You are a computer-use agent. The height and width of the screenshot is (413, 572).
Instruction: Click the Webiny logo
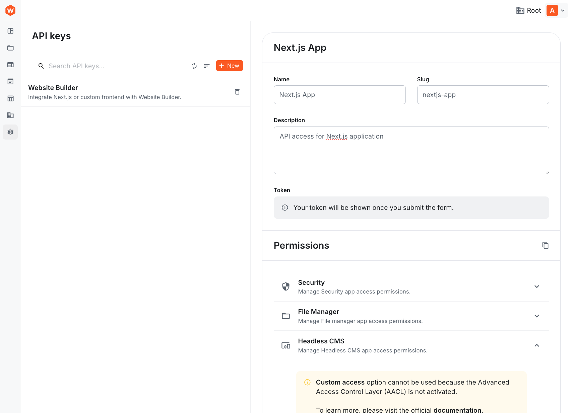10,10
